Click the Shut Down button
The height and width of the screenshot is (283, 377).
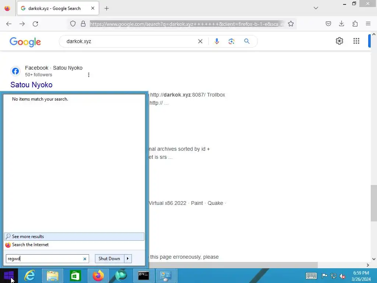[109, 259]
